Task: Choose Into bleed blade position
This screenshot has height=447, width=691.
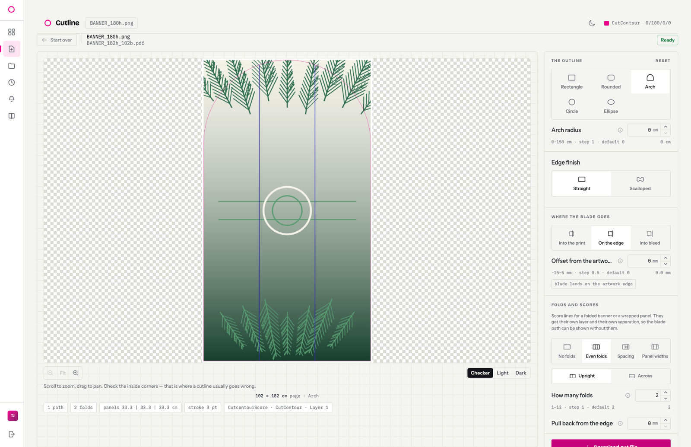Action: (650, 238)
